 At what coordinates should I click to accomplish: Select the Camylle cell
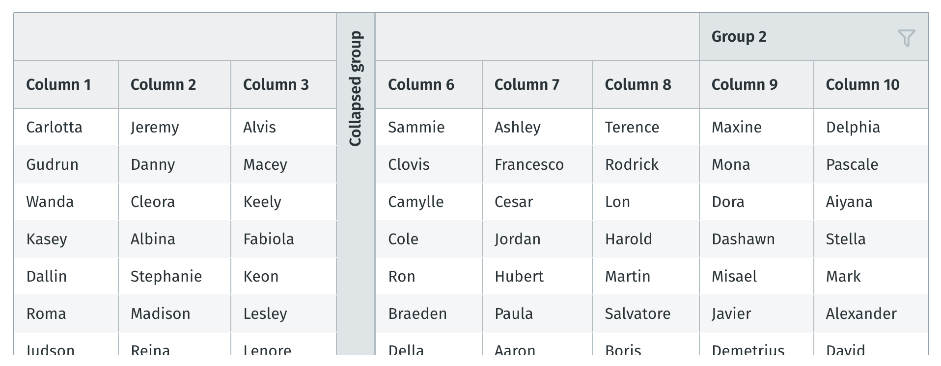(429, 202)
